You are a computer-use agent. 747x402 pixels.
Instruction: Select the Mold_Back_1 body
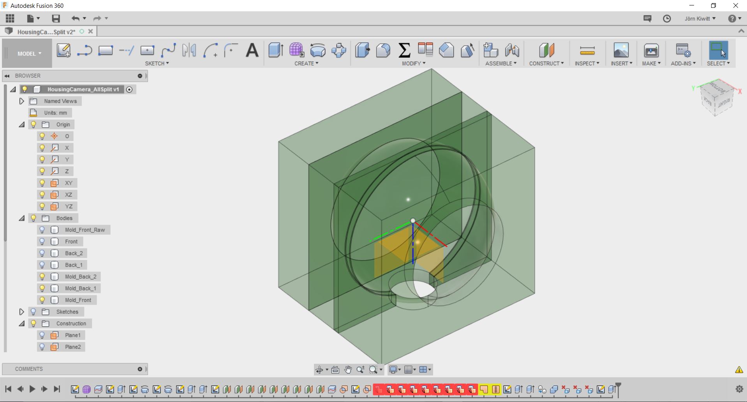81,288
